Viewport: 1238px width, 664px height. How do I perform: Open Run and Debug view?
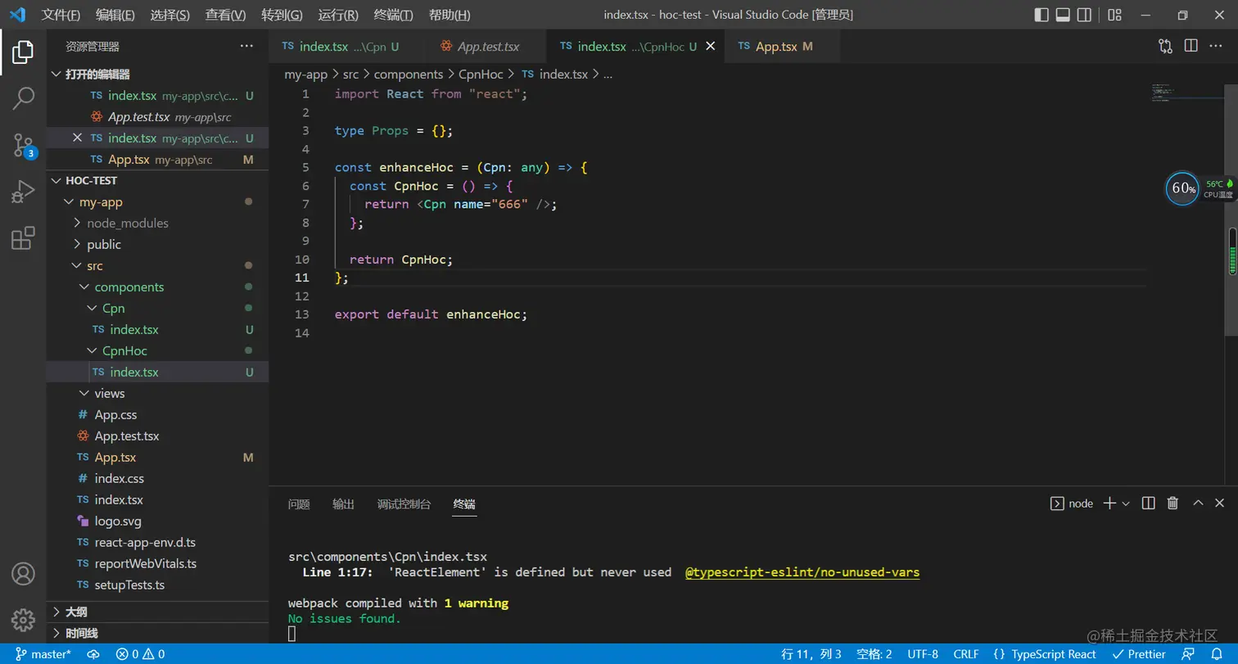[x=23, y=192]
